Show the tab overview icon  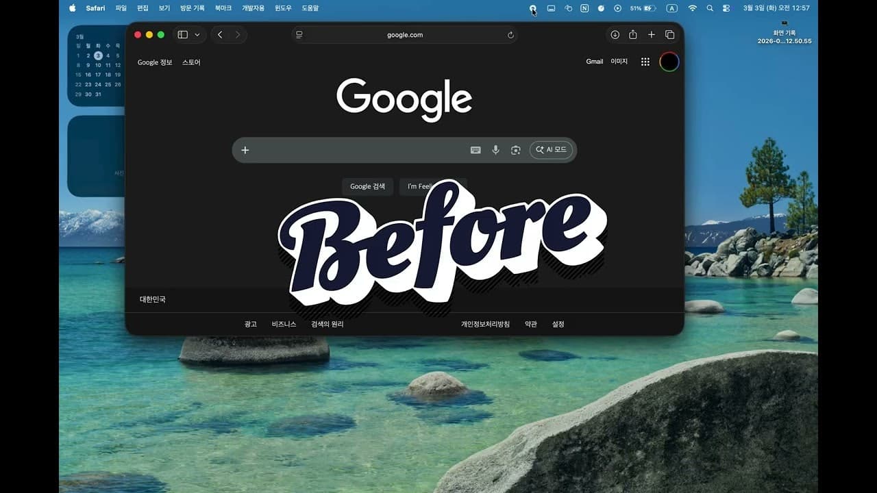tap(670, 35)
